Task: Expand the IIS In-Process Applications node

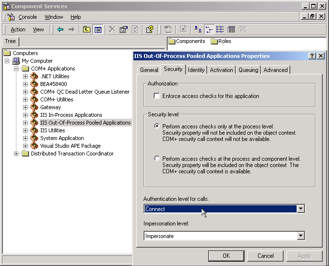Action: point(25,115)
